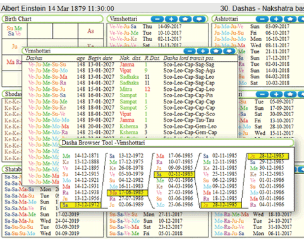The image size is (304, 243).
Task: Click up arrow in Vimshottari popup window
Action: pos(216,51)
